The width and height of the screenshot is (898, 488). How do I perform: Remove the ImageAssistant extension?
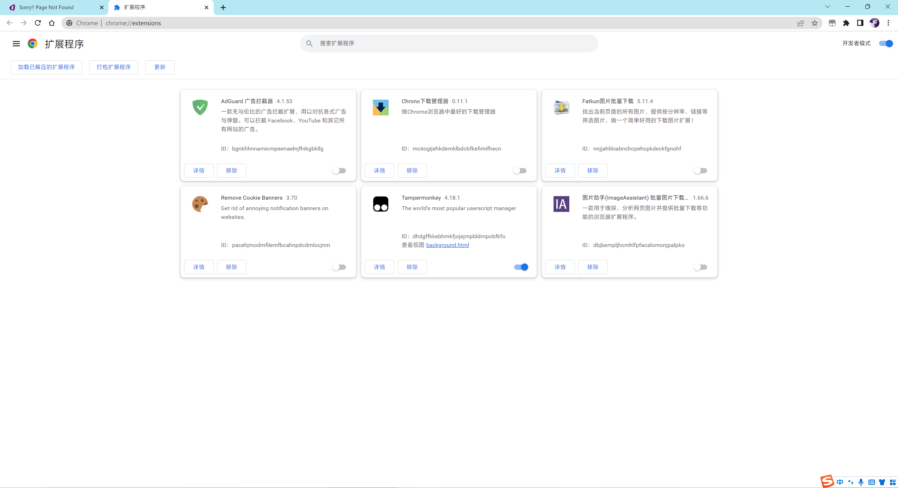point(593,267)
